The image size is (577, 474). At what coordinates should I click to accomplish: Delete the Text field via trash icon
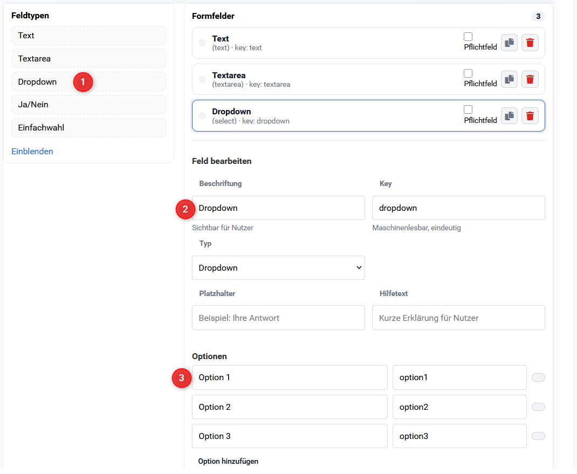point(530,43)
